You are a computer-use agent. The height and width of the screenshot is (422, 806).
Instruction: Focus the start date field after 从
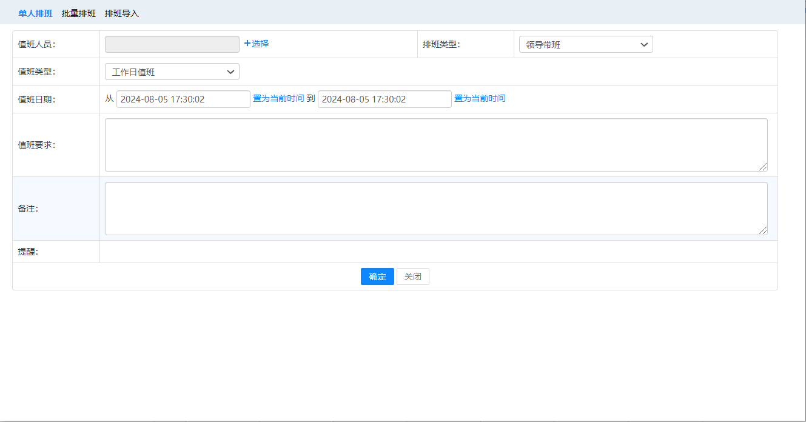tap(183, 99)
